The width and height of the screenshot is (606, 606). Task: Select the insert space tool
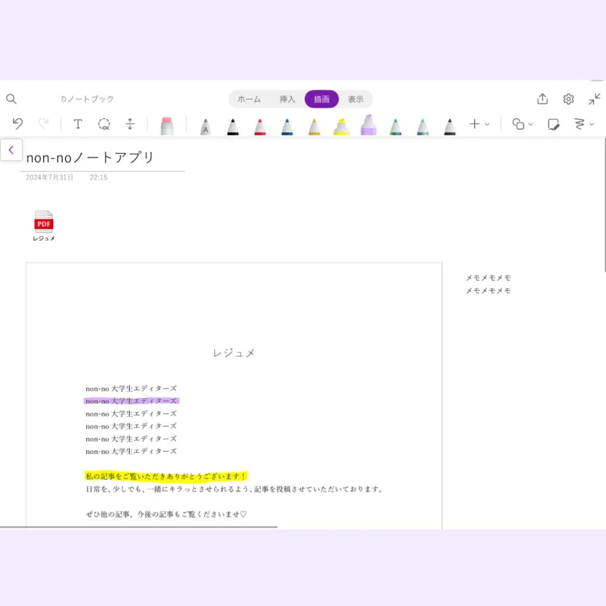click(130, 124)
